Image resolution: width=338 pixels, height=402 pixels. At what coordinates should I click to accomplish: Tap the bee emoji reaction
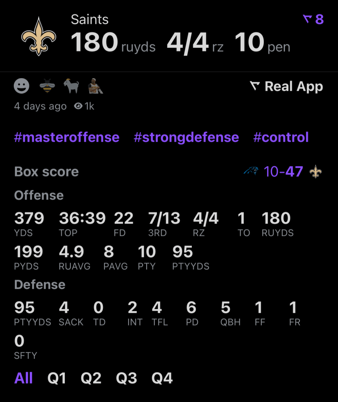[47, 86]
